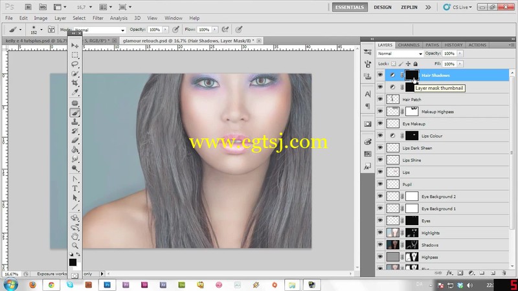Click the foreground color swatch
The height and width of the screenshot is (291, 518).
pos(73,263)
